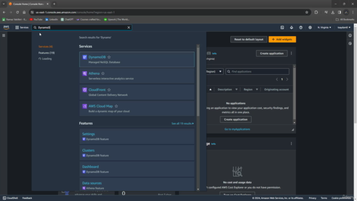Open the footer Privacy link
This screenshot has height=201, width=357.
pos(312,198)
